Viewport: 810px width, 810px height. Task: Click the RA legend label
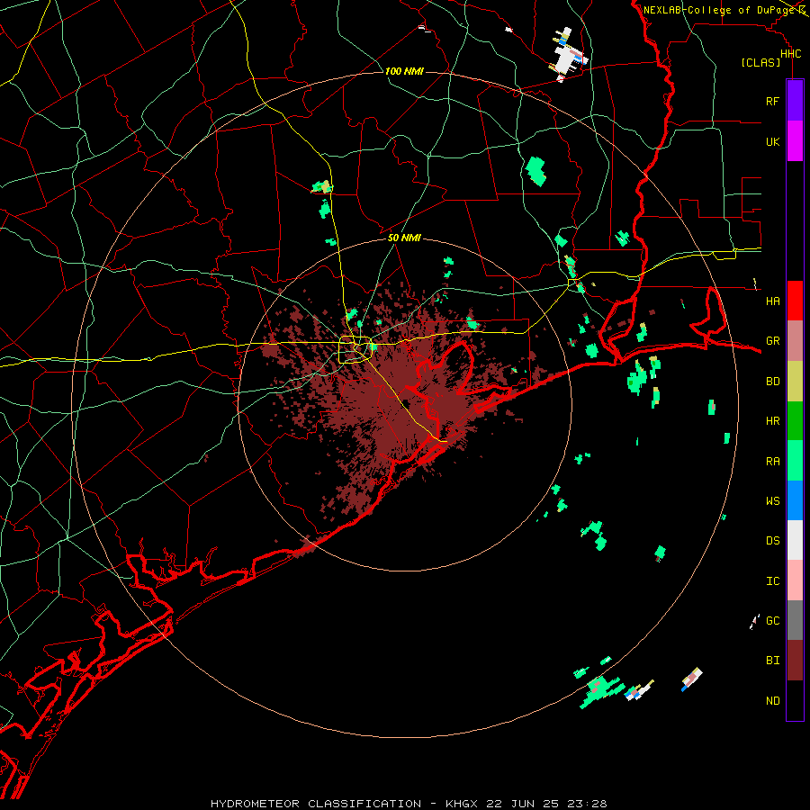[x=772, y=462]
